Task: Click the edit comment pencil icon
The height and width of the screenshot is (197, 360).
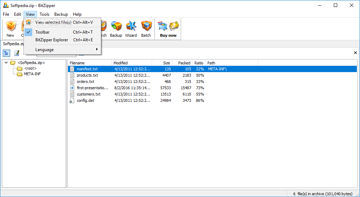Action: click(x=17, y=53)
